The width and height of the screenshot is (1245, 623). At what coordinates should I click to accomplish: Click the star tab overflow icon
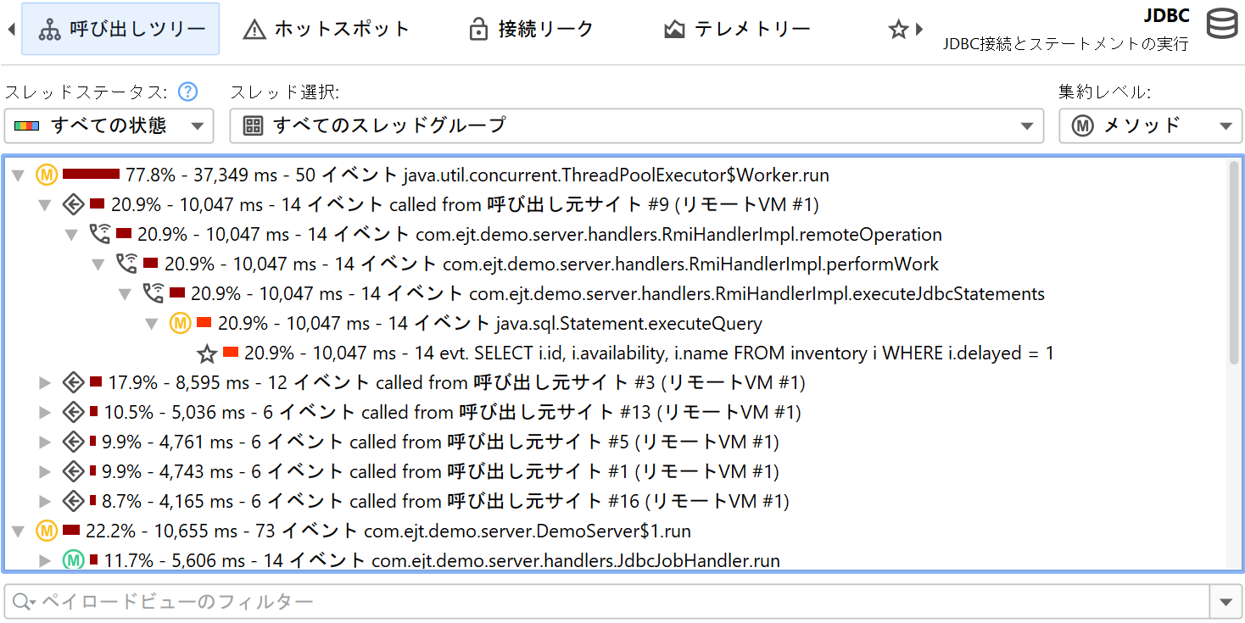tap(898, 30)
